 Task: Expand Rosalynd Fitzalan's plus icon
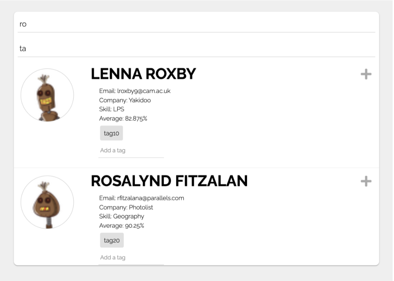(366, 181)
